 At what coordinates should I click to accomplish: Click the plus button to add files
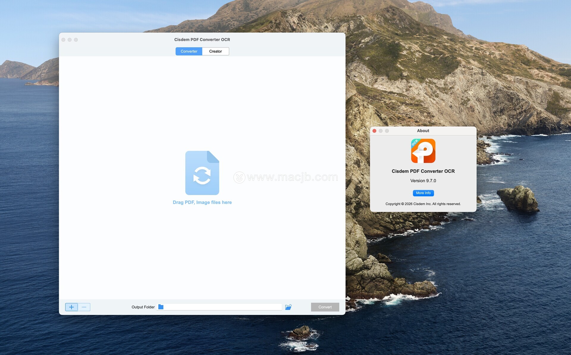click(71, 307)
